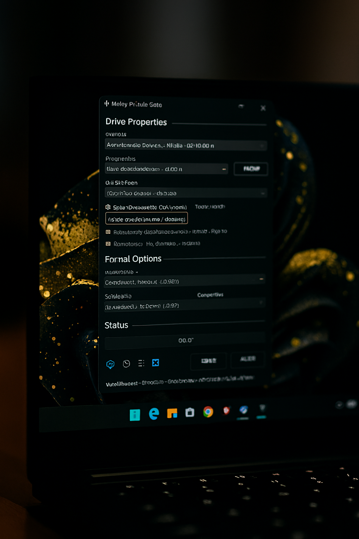359x539 pixels.
Task: Launch Google Chrome from the taskbar
Action: tap(208, 412)
